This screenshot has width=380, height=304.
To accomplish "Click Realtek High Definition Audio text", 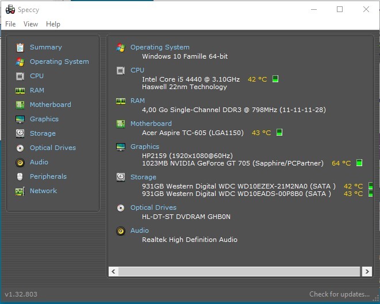I will coord(190,240).
